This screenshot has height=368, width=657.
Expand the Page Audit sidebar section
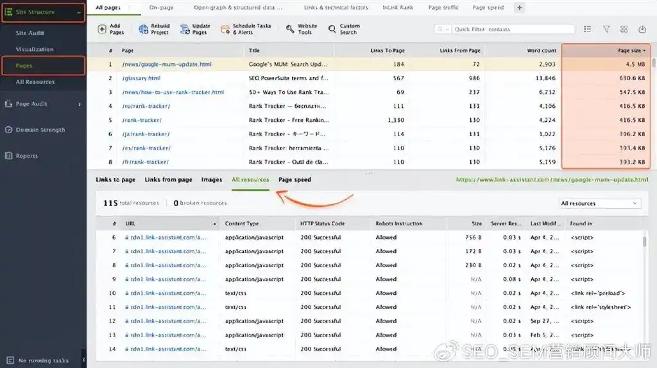click(x=80, y=104)
